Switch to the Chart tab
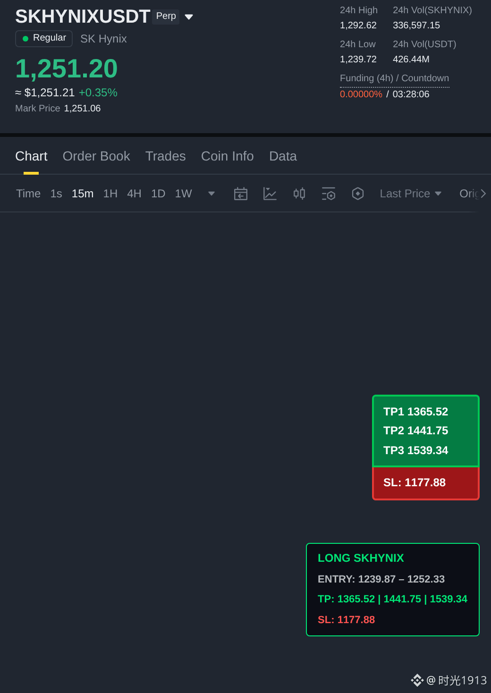This screenshot has height=693, width=491. [31, 156]
